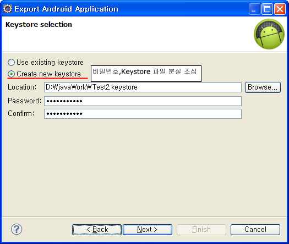This screenshot has width=289, height=244.
Task: Open the Browse file chooser
Action: [x=263, y=87]
